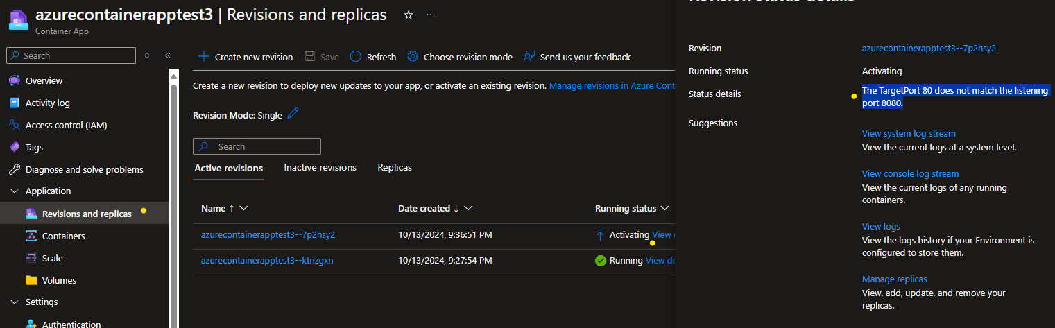Click the Overview icon in sidebar

tap(14, 80)
